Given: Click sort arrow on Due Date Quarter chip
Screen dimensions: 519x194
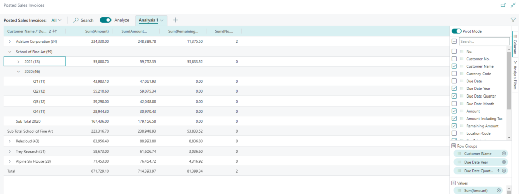Looking at the screenshot, I should click(x=499, y=171).
